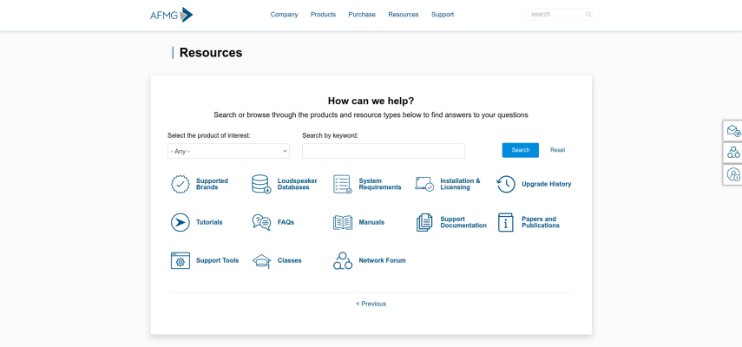Open the product of interest dropdown

click(x=228, y=151)
